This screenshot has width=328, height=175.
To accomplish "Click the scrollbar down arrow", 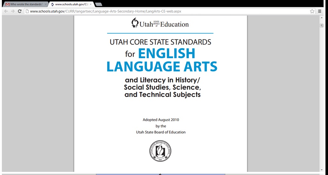I will (x=322, y=170).
